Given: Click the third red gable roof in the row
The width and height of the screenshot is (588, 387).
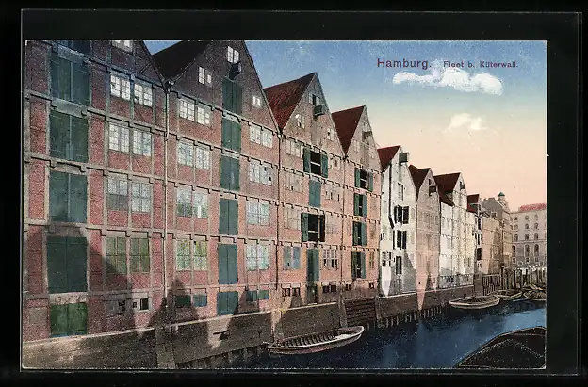Looking at the screenshot, I should [347, 124].
